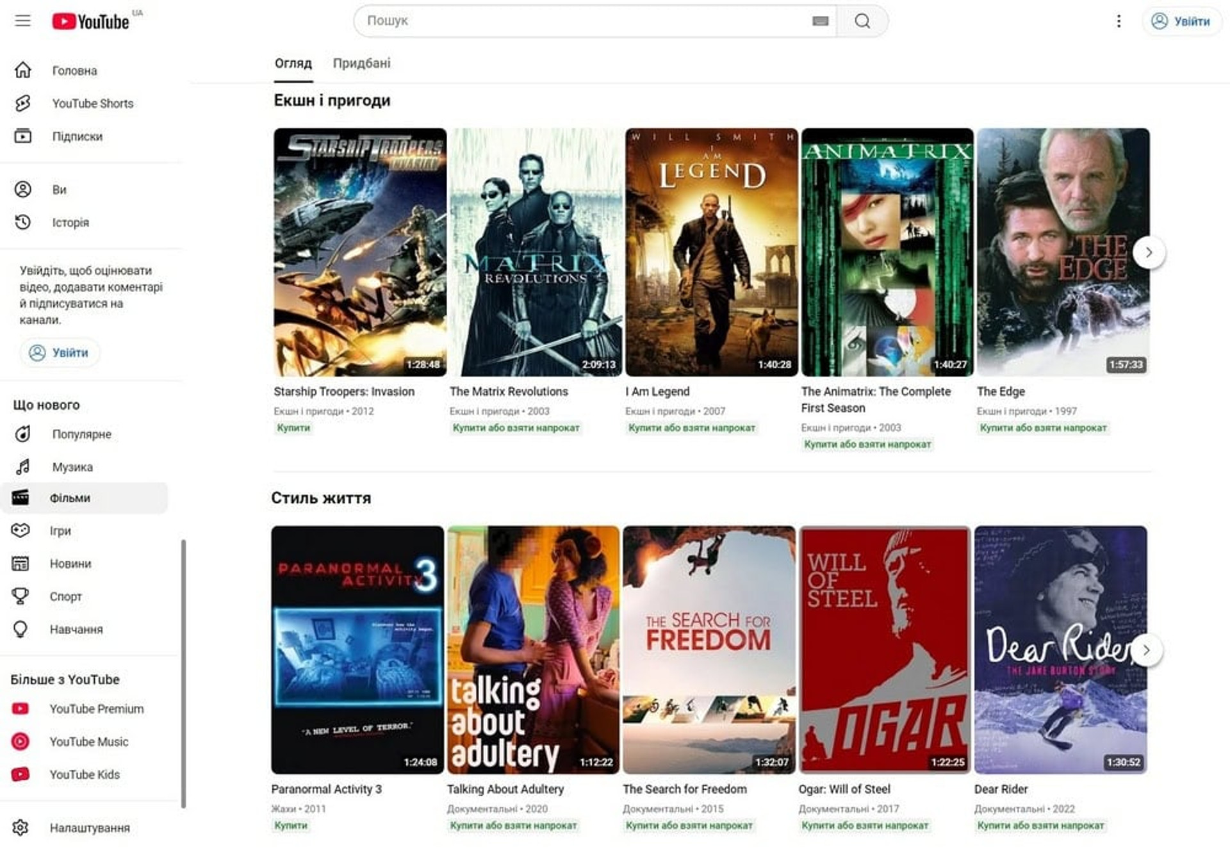Click the title 'The Animatrix: The Complete First Season'
Image resolution: width=1230 pixels, height=850 pixels.
point(876,400)
